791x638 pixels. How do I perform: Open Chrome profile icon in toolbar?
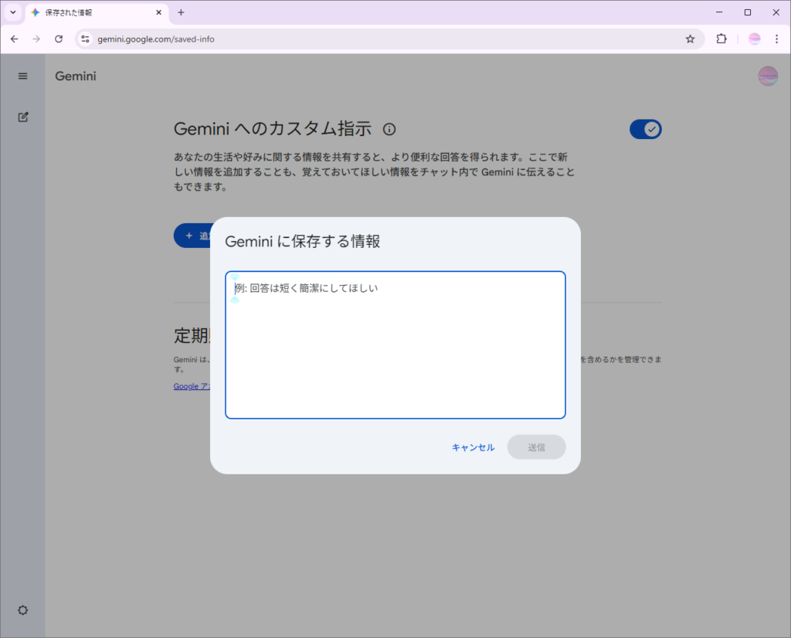(754, 39)
